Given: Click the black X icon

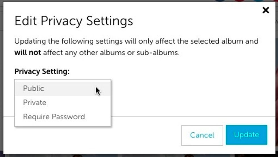Looking at the screenshot, I should (266, 10).
